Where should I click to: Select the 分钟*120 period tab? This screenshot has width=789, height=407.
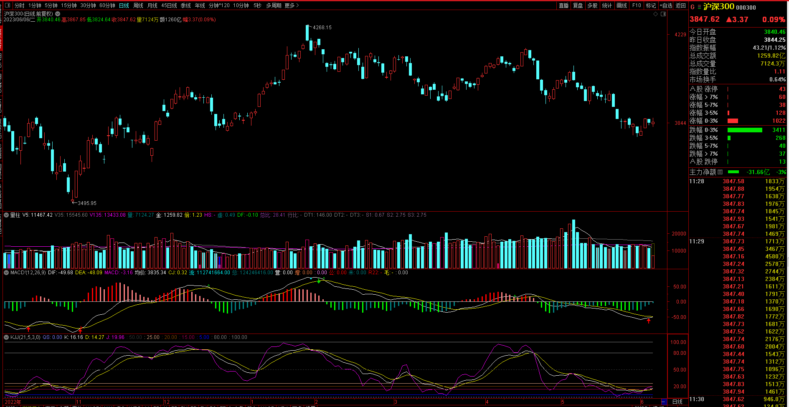pos(219,6)
